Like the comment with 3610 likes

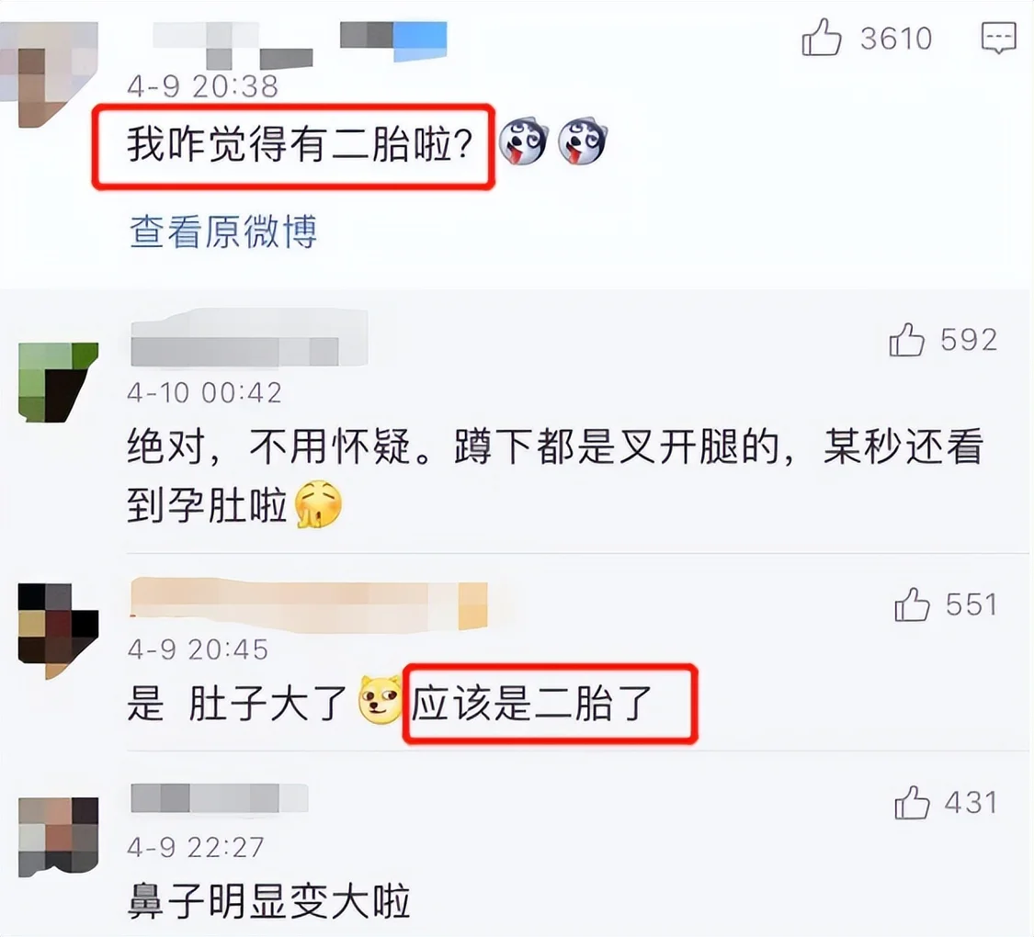click(x=822, y=38)
